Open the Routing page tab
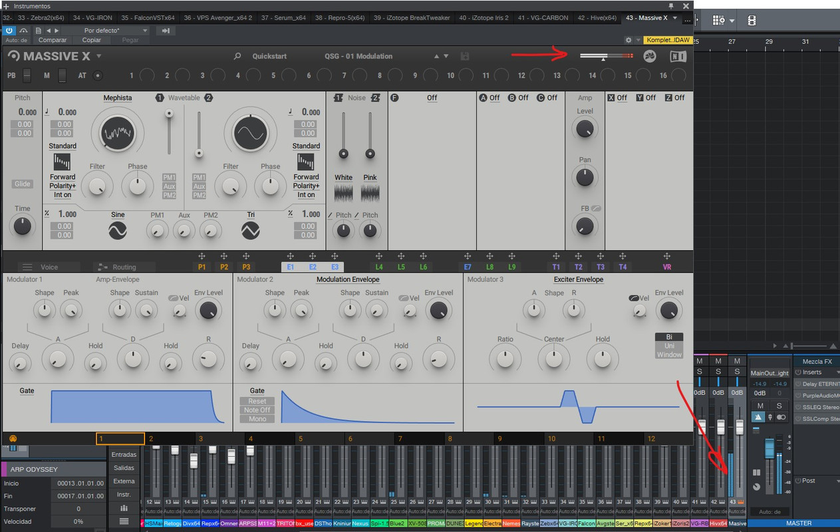Viewport: 840px width, 532px height. [124, 267]
